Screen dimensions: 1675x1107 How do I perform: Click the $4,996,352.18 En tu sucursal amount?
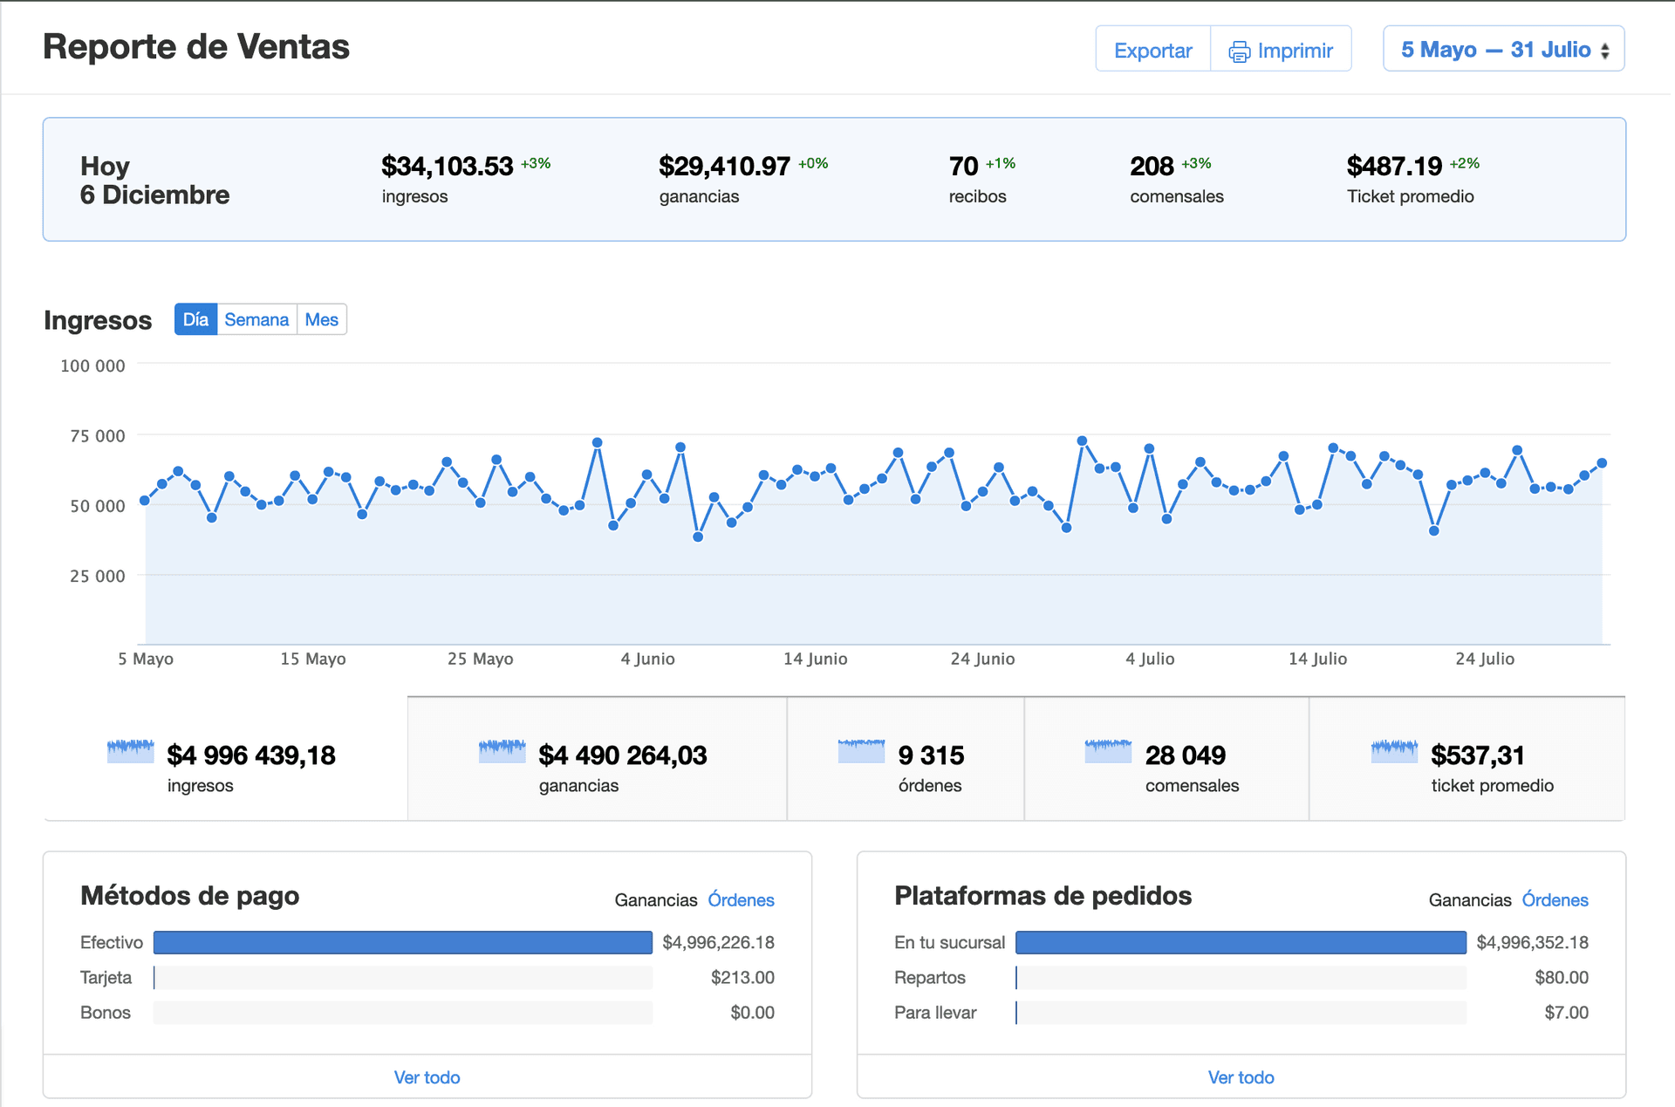1532,942
